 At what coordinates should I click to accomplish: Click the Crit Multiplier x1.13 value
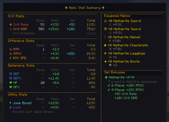point(91,33)
